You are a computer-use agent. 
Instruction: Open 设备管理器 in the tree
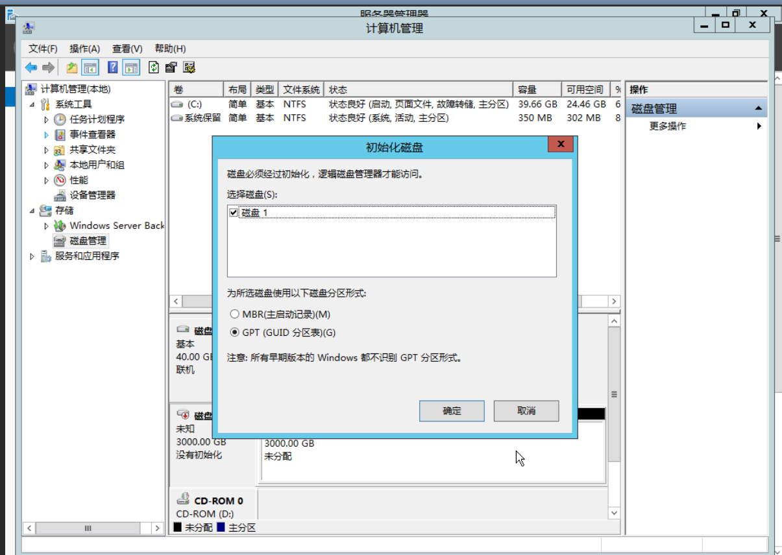coord(92,195)
